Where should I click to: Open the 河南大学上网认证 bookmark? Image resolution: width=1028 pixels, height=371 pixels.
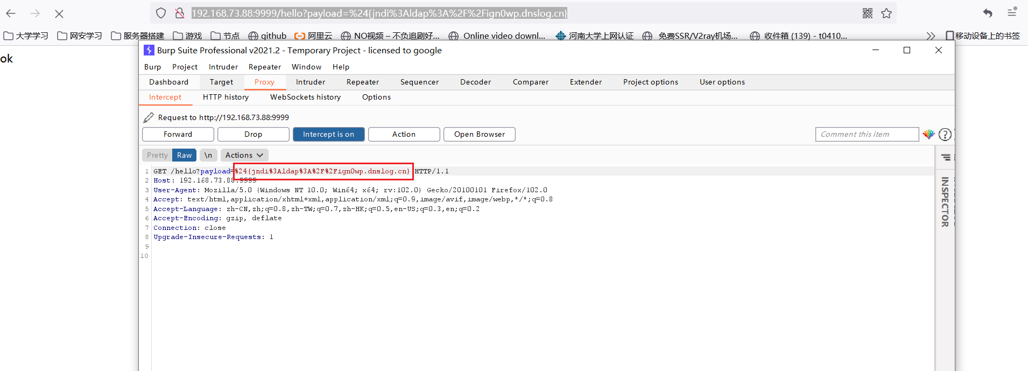pyautogui.click(x=595, y=36)
